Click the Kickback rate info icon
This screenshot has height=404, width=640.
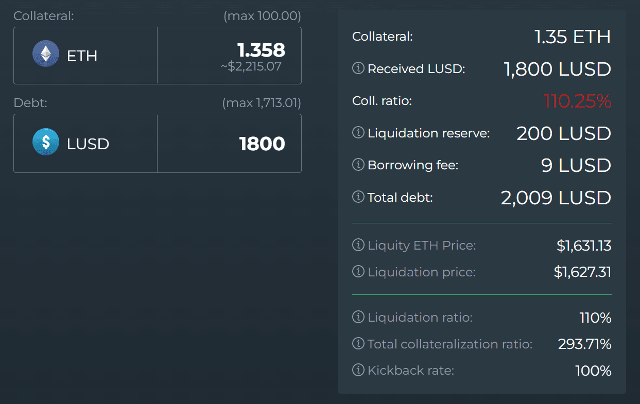click(358, 370)
